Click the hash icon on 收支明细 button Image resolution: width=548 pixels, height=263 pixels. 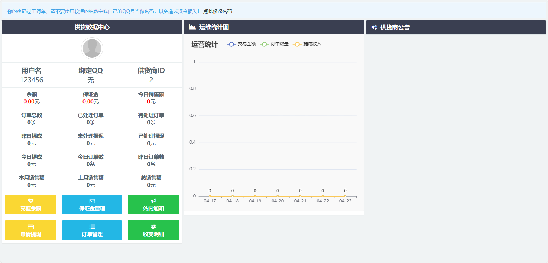pos(153,227)
